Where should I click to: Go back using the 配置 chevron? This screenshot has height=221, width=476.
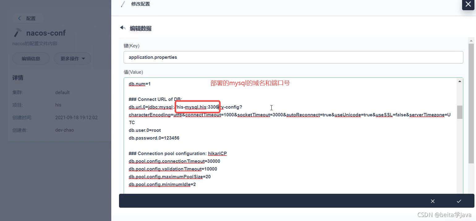[x=19, y=18]
